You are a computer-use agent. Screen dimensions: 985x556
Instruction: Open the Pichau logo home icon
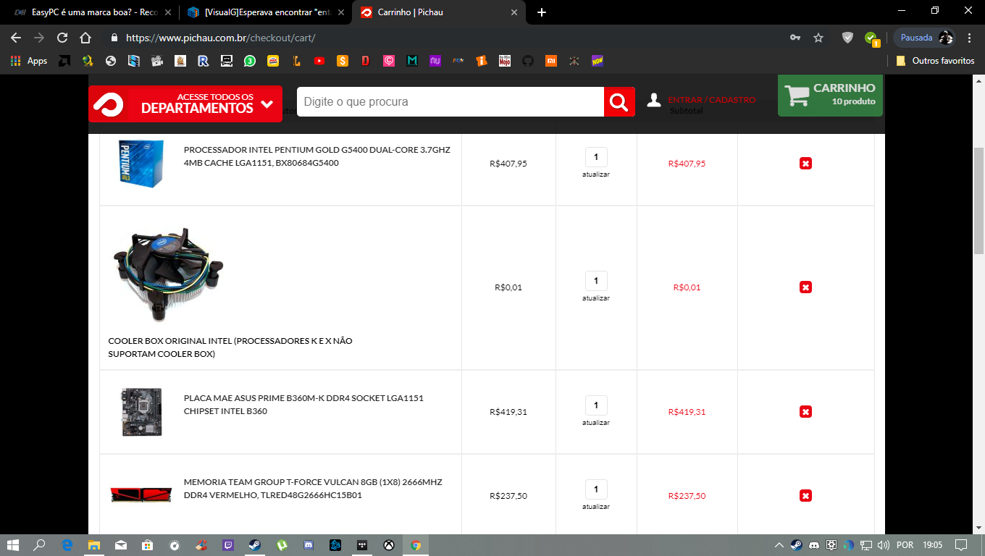tap(108, 104)
